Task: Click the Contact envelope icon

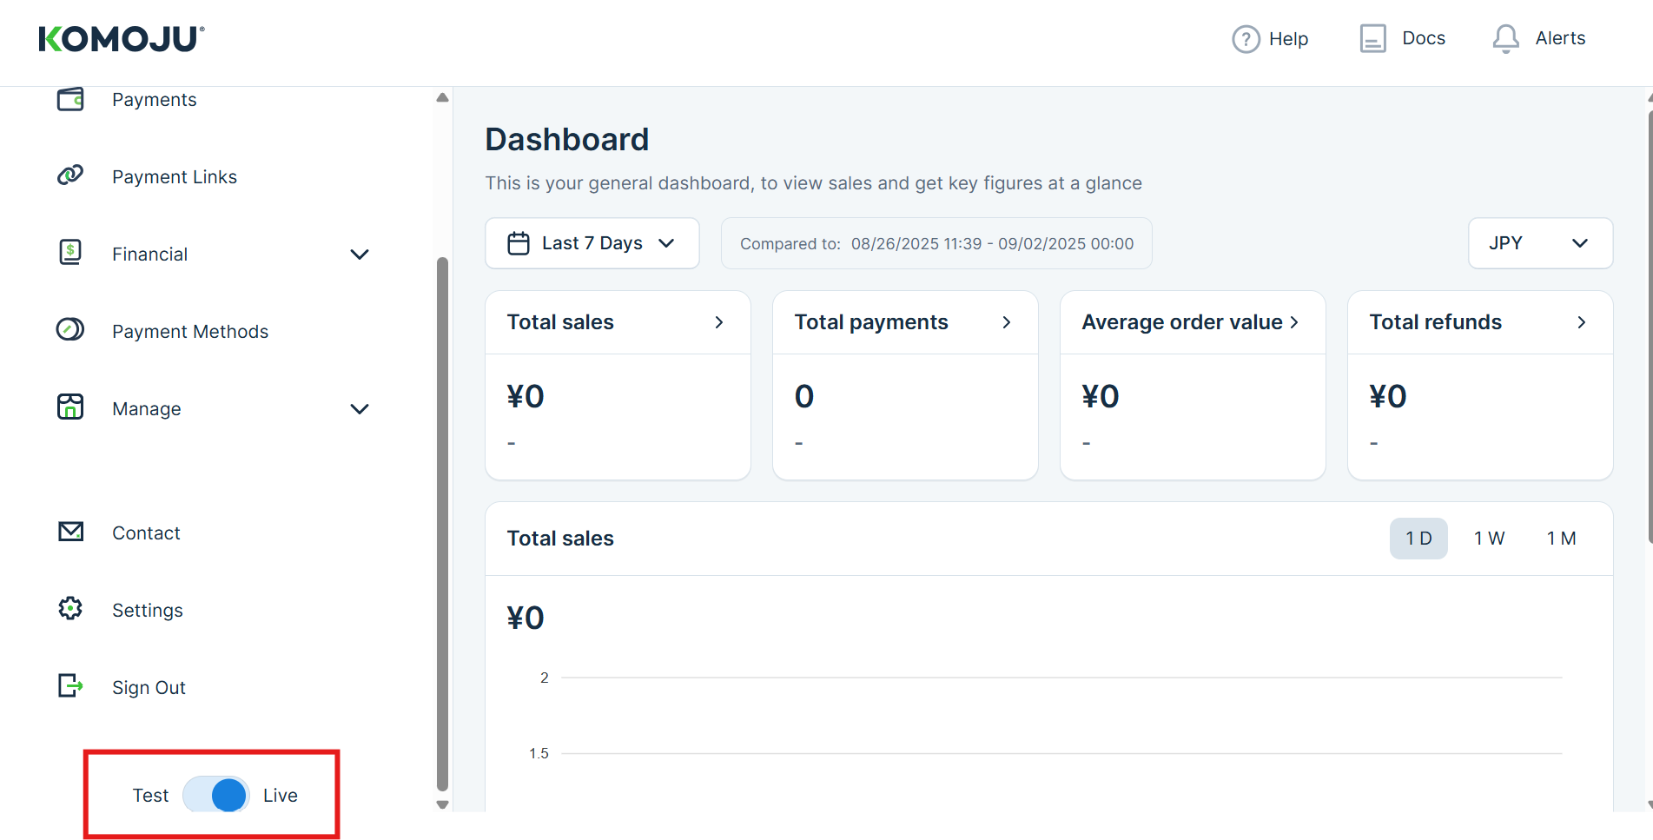Action: [70, 532]
